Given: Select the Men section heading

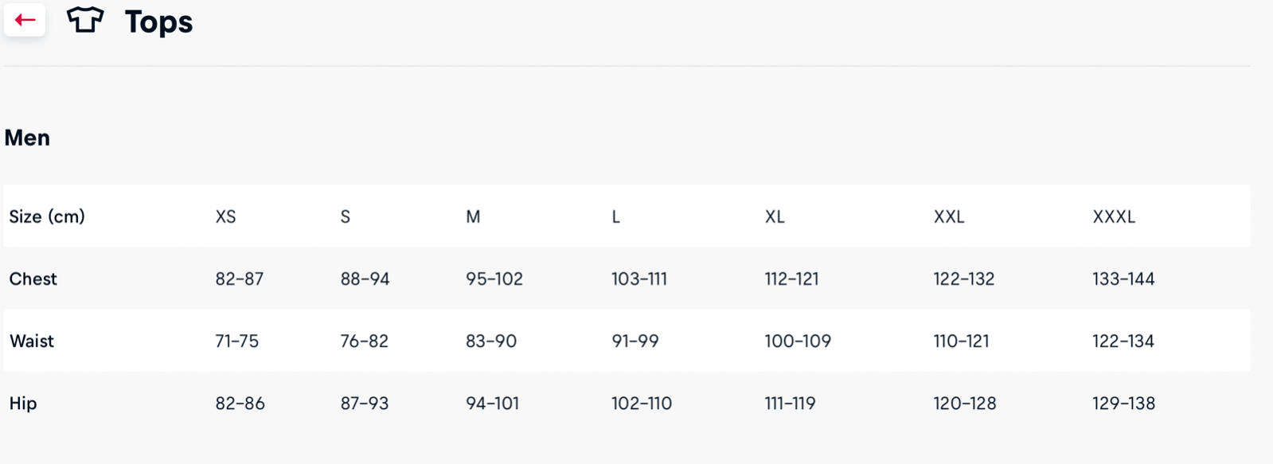Looking at the screenshot, I should (27, 138).
